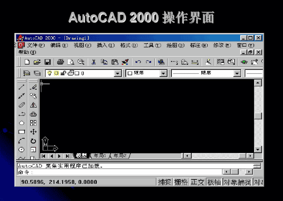Viewport: 283px width, 201px height.
Task: Select the Construction Line tool
Action: pos(22,96)
